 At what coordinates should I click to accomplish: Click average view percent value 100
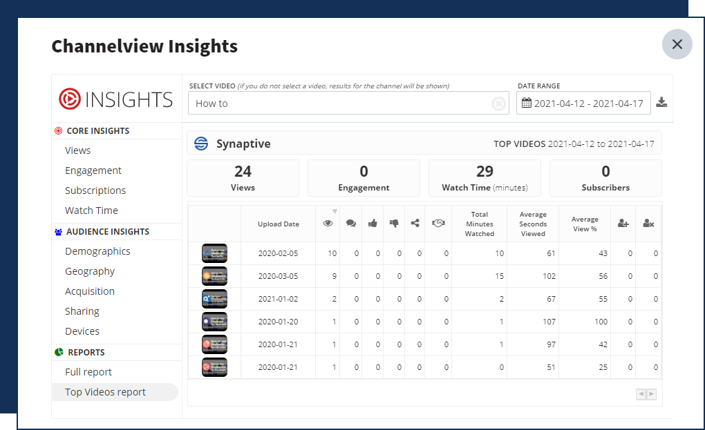(601, 322)
